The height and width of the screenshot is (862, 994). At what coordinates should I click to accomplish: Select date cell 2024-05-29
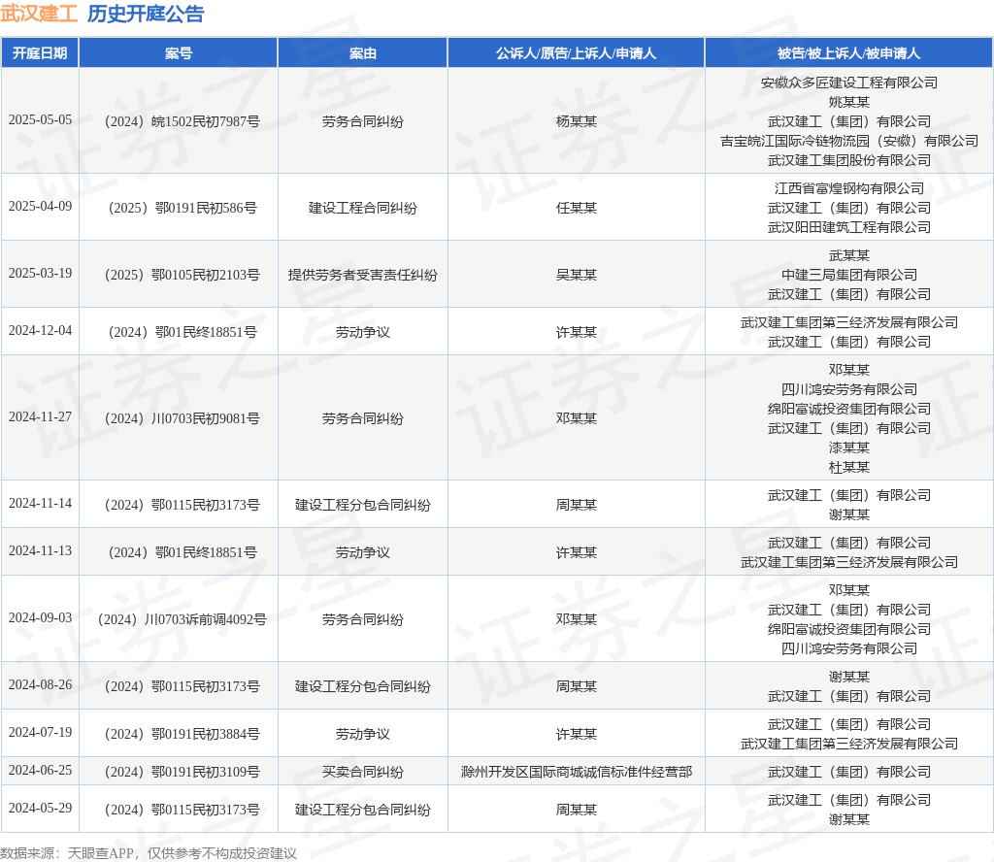point(40,808)
